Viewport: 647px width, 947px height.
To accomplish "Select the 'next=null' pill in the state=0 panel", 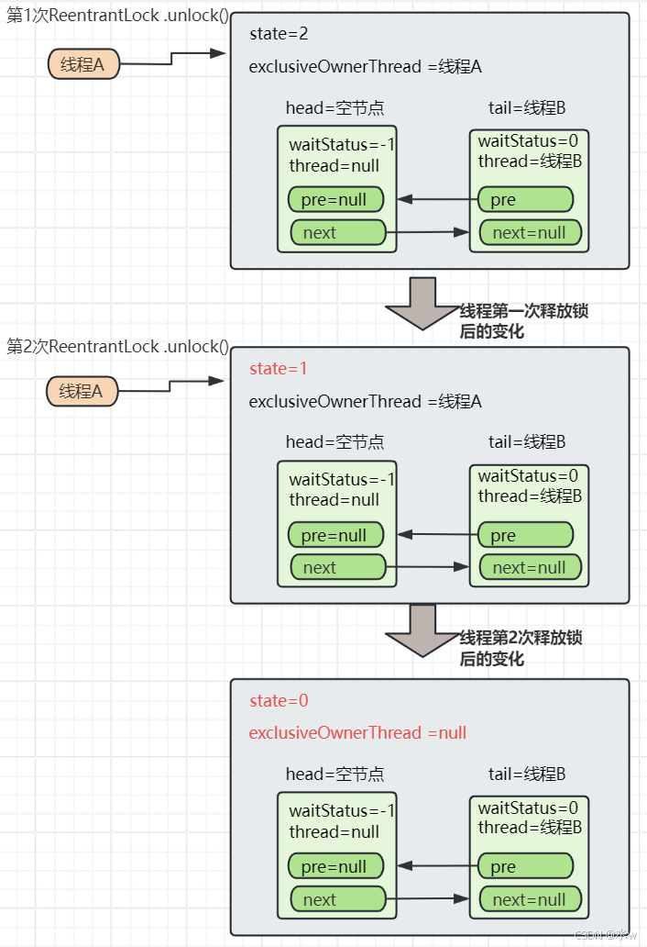I will point(531,899).
